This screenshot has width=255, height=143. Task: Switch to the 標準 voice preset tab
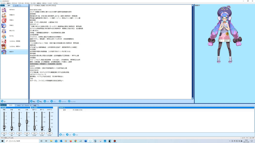9,6
